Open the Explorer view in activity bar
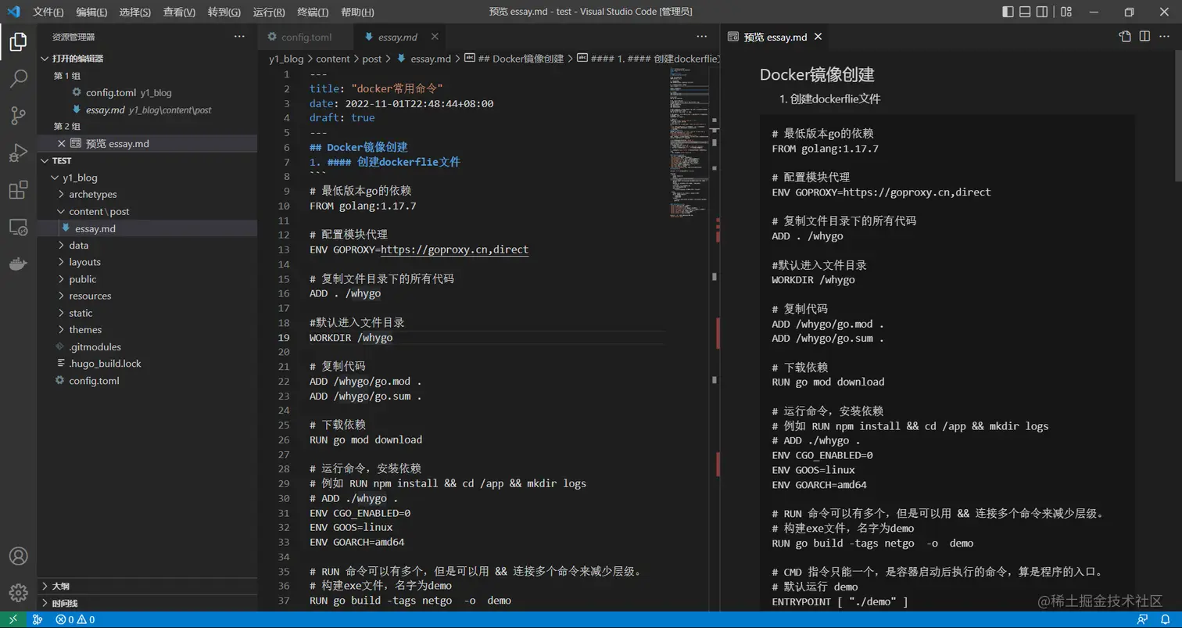The image size is (1182, 628). point(18,41)
